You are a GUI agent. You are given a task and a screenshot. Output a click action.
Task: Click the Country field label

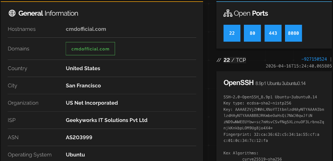click(x=18, y=68)
